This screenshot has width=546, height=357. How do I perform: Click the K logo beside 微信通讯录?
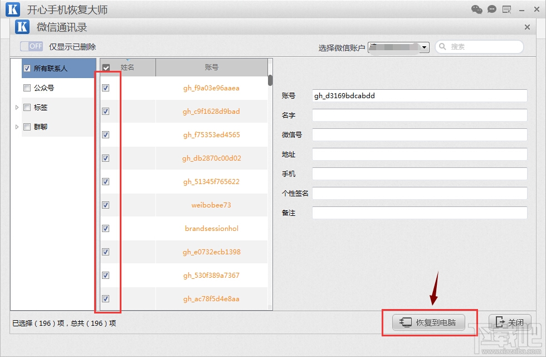[22, 27]
